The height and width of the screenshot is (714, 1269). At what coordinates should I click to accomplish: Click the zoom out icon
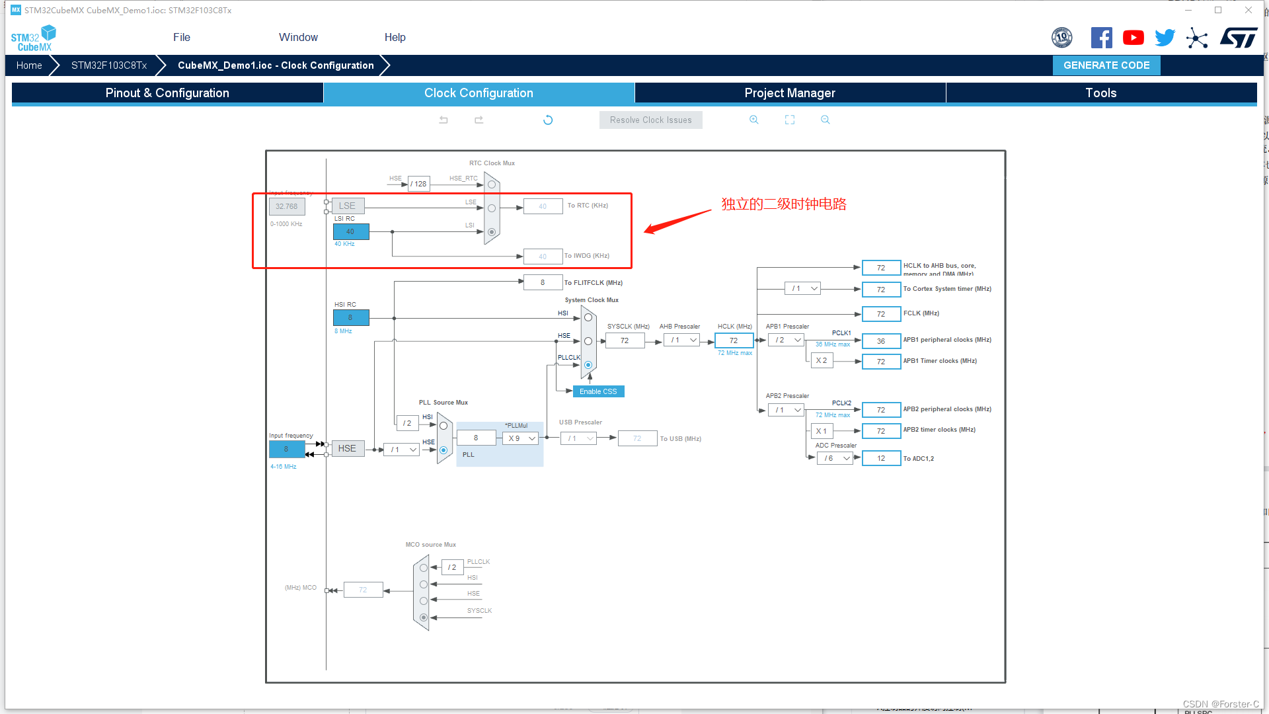coord(824,120)
